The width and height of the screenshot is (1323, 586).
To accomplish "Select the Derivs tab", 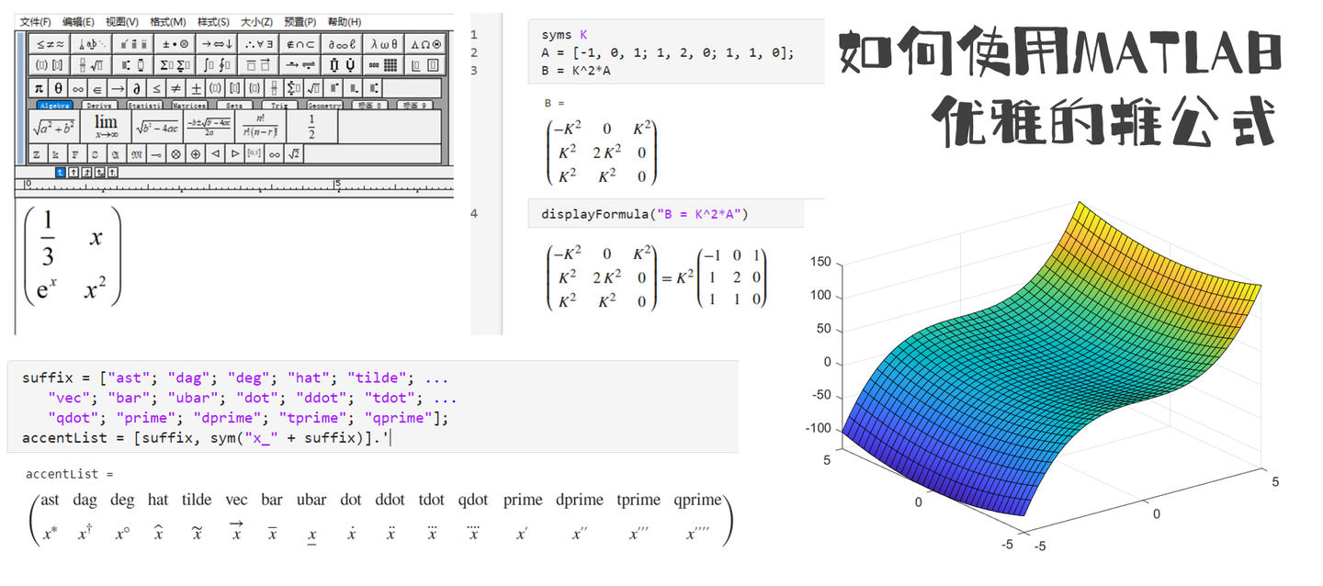I will click(102, 106).
